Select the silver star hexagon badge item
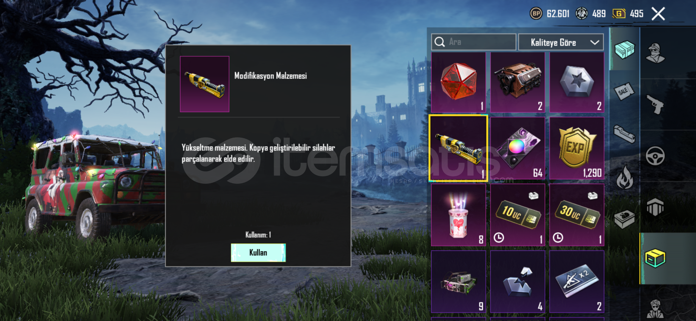Image resolution: width=696 pixels, height=321 pixels. tap(577, 82)
